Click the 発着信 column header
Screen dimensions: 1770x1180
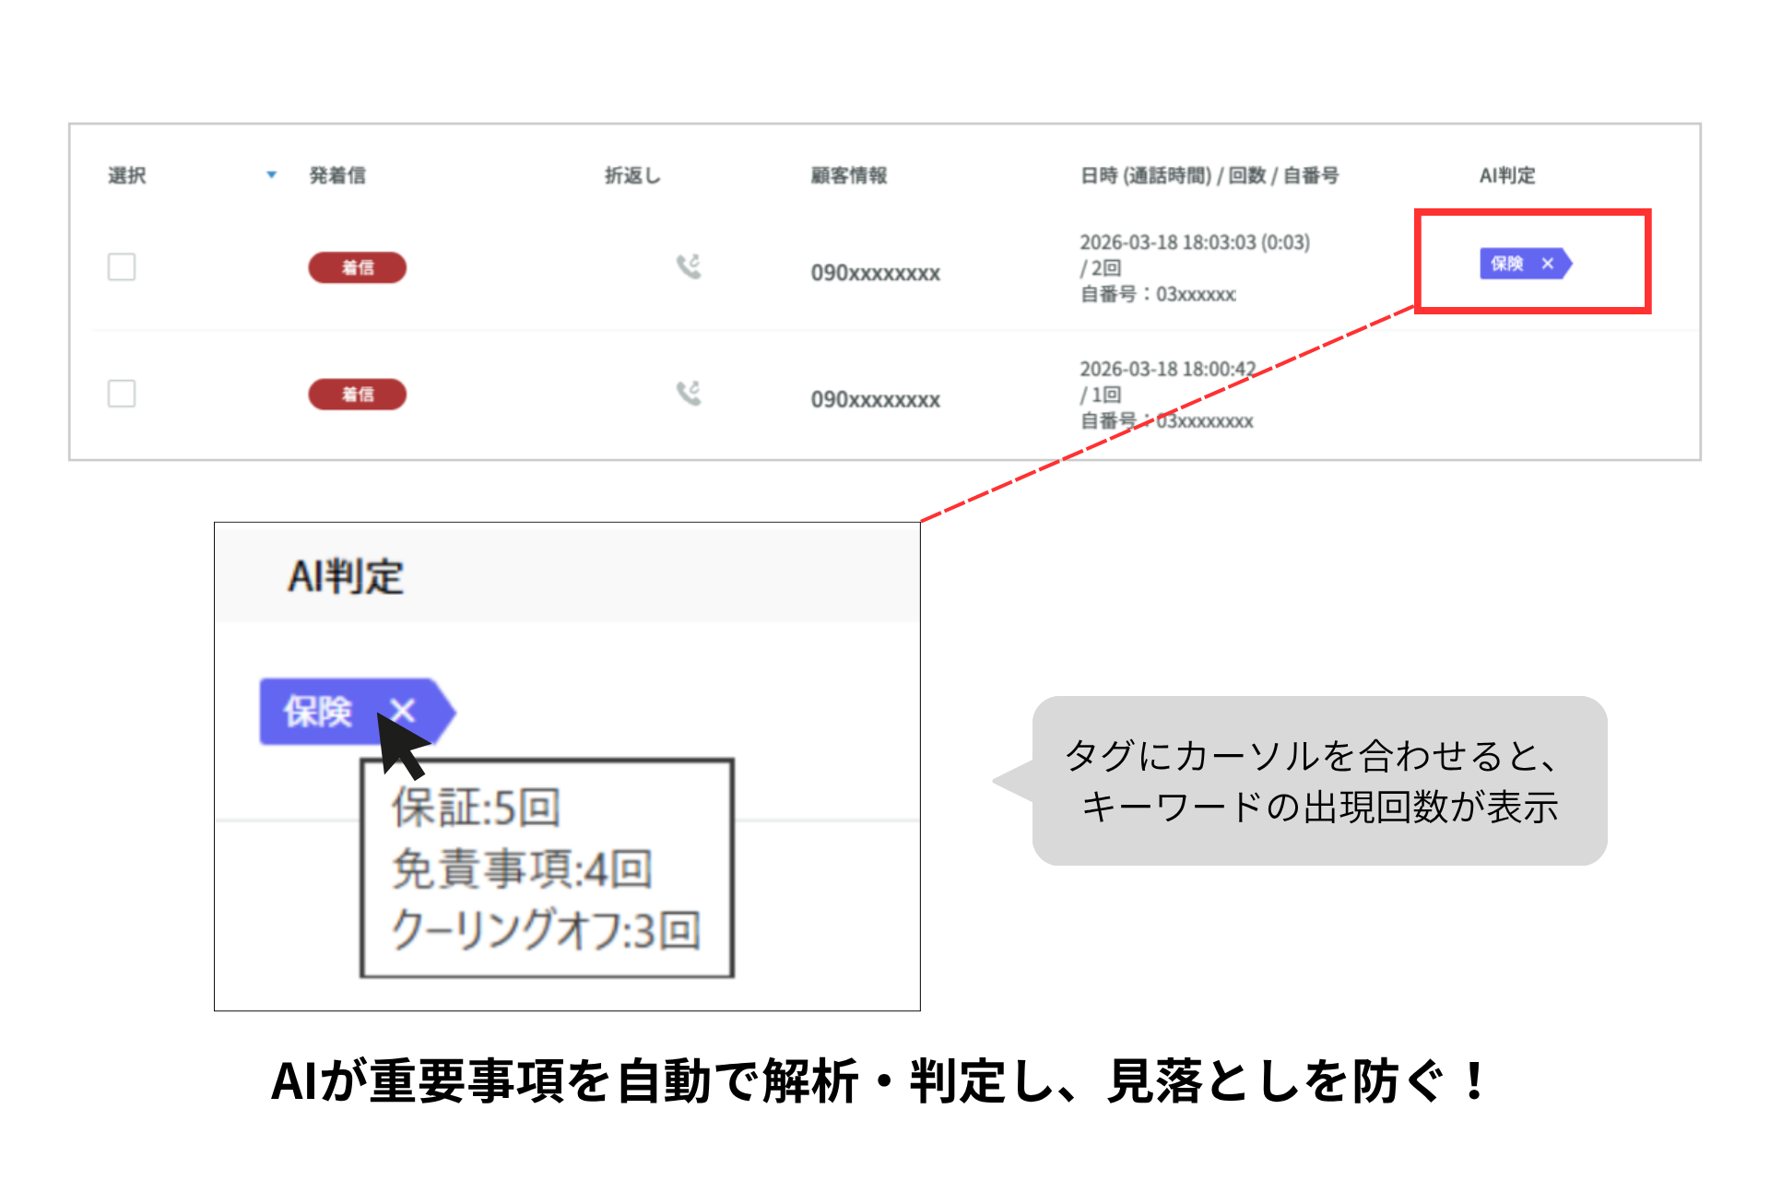(338, 175)
